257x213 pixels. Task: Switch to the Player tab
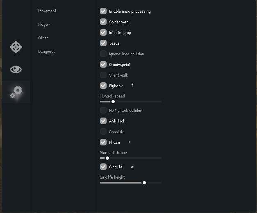[44, 25]
